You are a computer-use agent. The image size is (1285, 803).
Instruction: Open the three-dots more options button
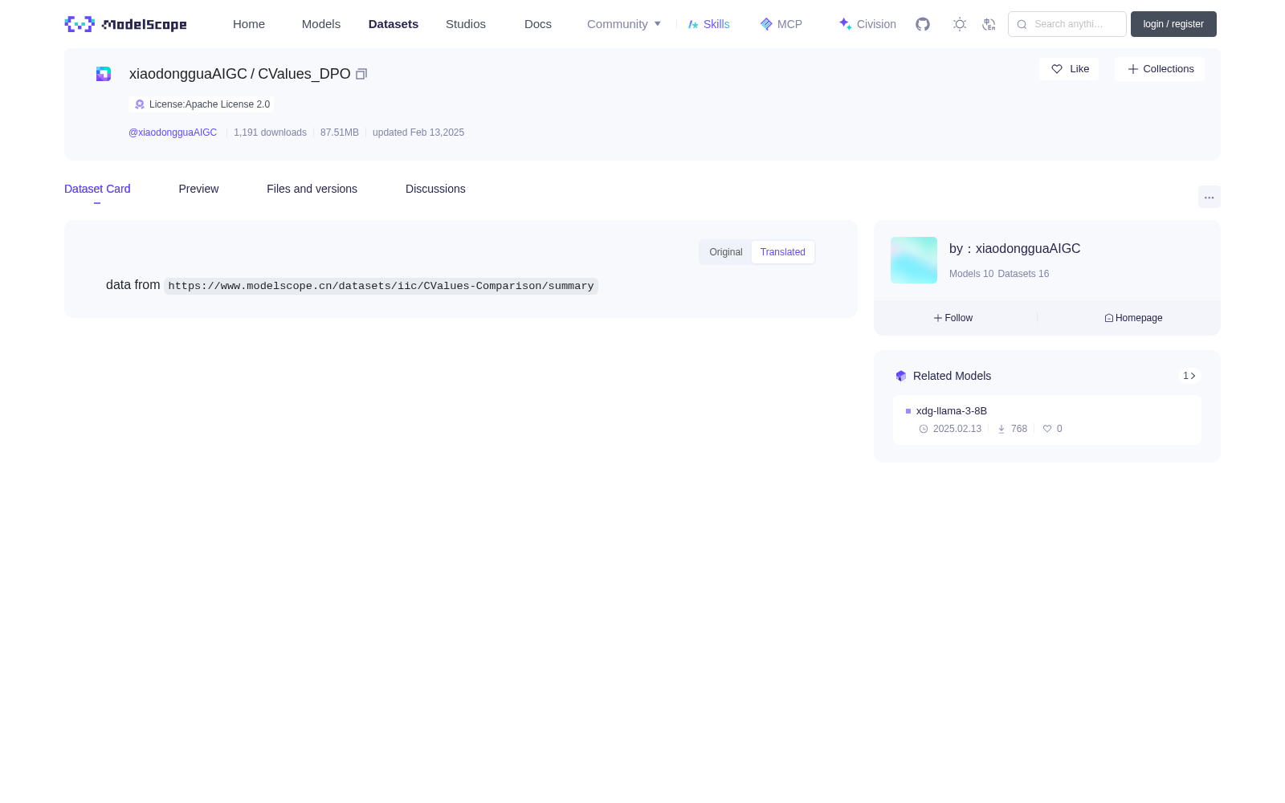(x=1209, y=197)
